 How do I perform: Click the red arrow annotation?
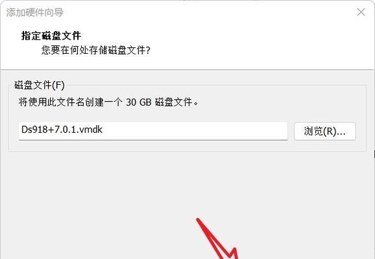click(217, 240)
